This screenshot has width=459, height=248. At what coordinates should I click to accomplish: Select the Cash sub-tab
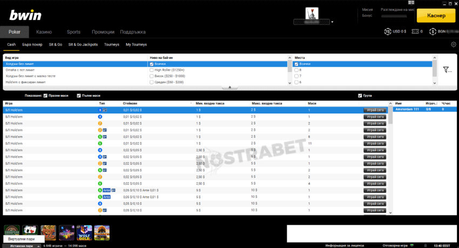pos(11,44)
